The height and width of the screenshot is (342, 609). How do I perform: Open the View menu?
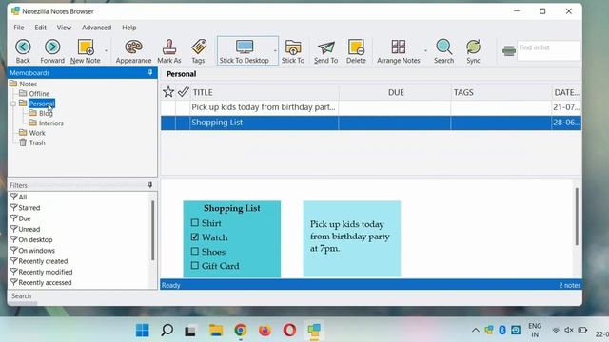coord(64,28)
